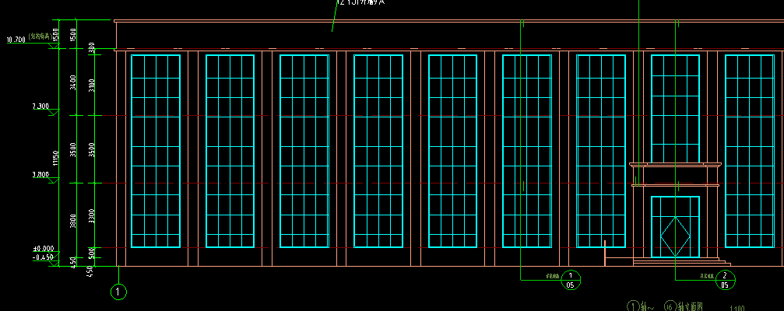
Task: Select the entrance door with diamond pattern
Action: point(675,226)
